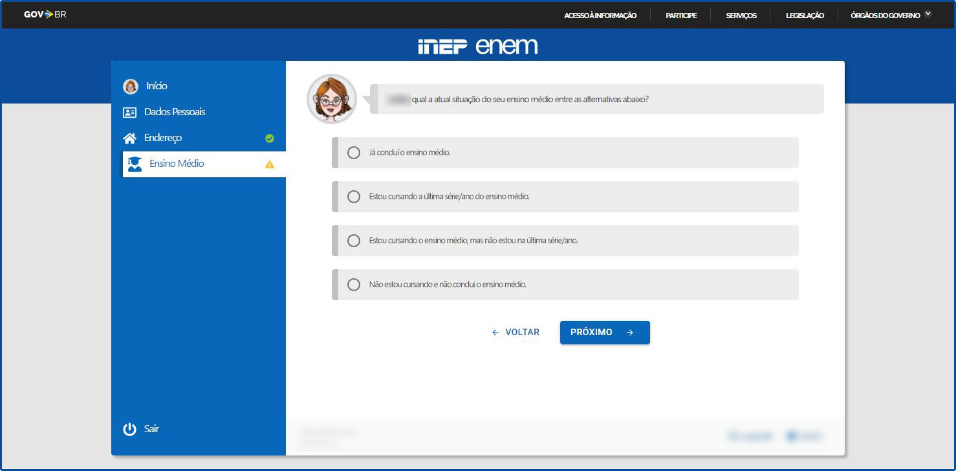Go back with the Voltar link
956x471 pixels.
516,333
